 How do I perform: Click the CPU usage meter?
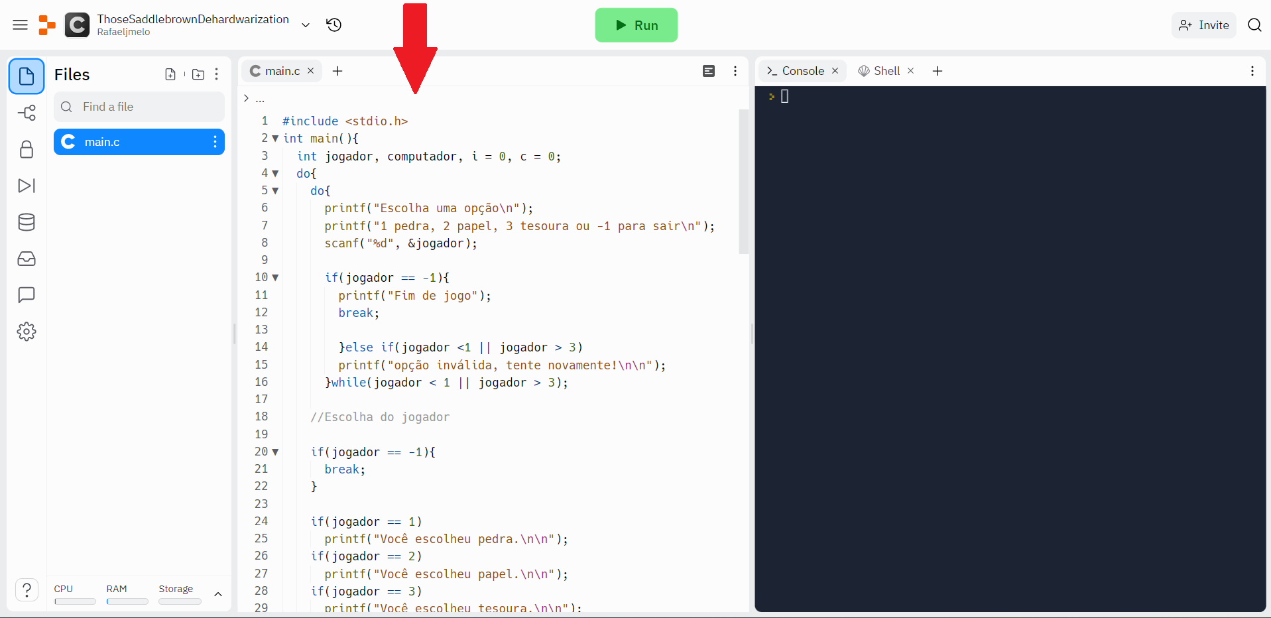pos(74,601)
